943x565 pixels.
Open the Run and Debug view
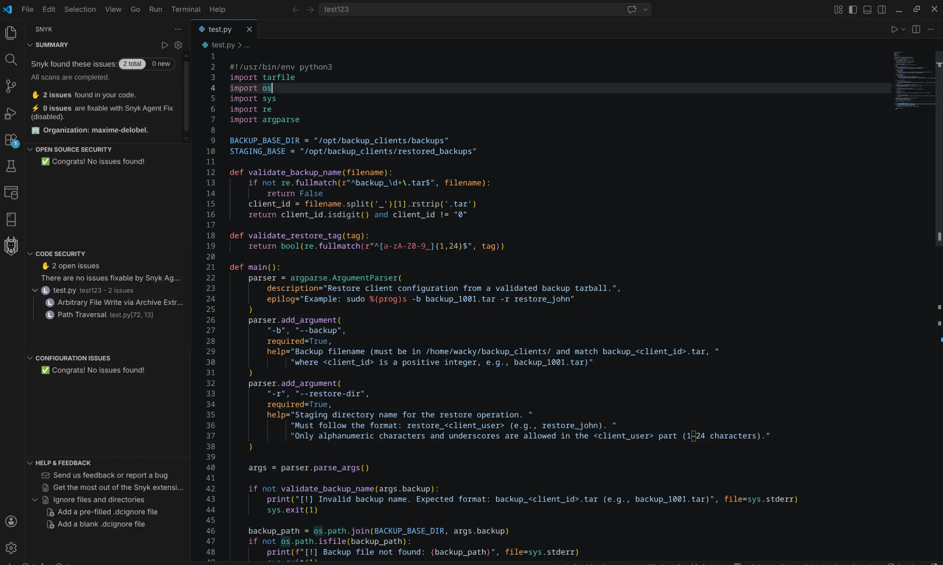[x=11, y=113]
